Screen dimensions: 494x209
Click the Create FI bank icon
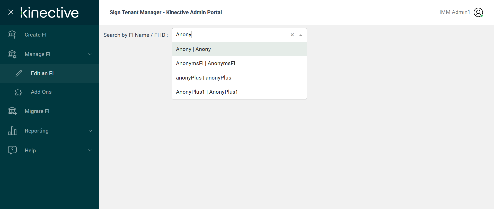pos(12,34)
